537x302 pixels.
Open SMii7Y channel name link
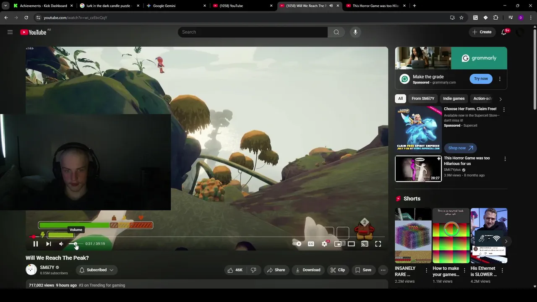(47, 267)
